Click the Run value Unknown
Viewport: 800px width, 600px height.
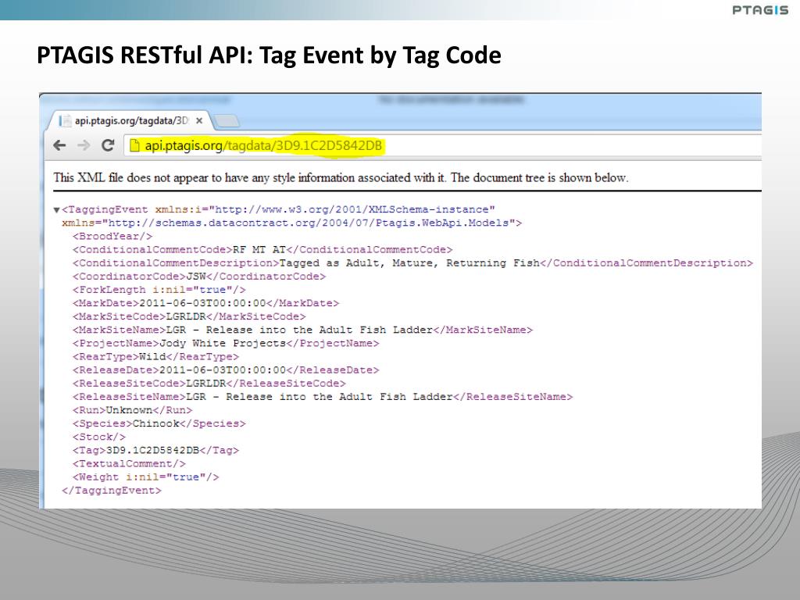(x=129, y=409)
